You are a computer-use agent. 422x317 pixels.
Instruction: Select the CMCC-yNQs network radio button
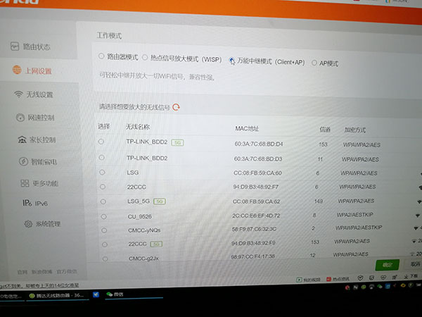click(x=101, y=229)
